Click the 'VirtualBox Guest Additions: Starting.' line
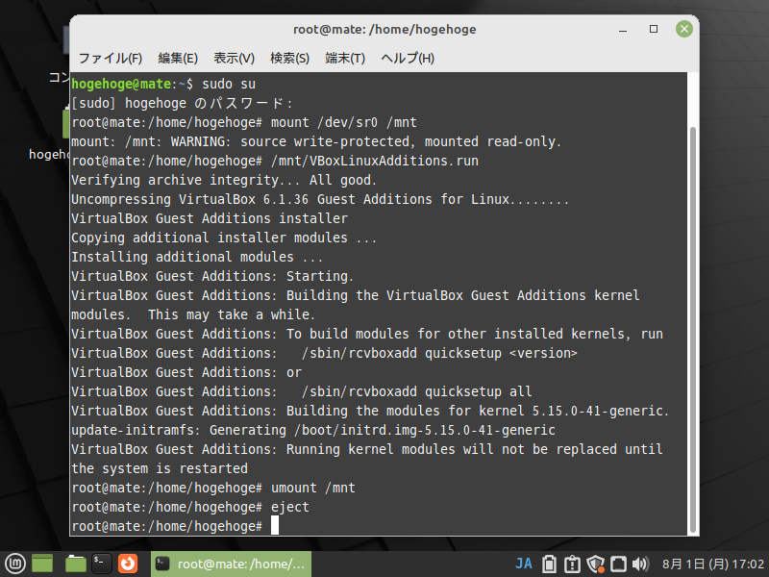The width and height of the screenshot is (769, 577). 212,276
